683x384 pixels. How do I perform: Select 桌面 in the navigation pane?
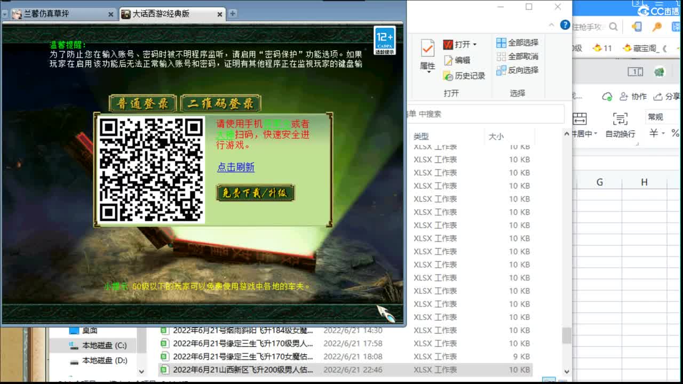(x=83, y=331)
